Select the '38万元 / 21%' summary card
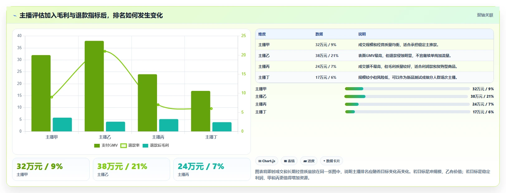506x193 pixels. pyautogui.click(x=131, y=169)
